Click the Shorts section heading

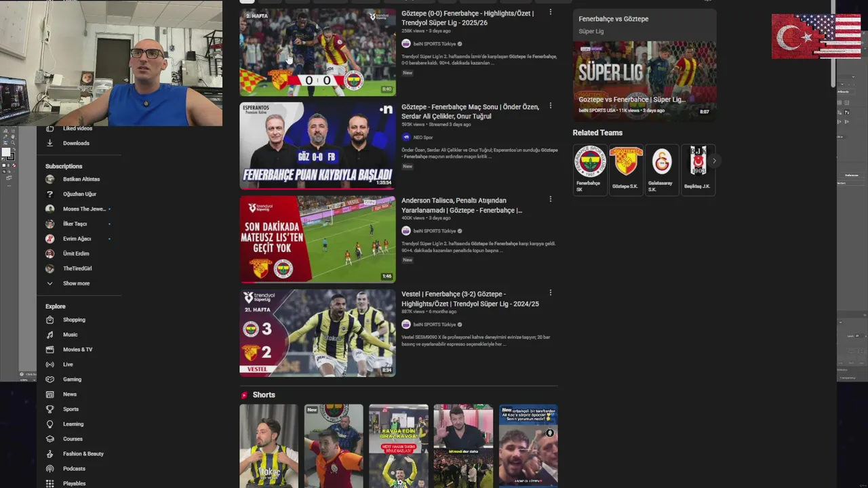264,395
